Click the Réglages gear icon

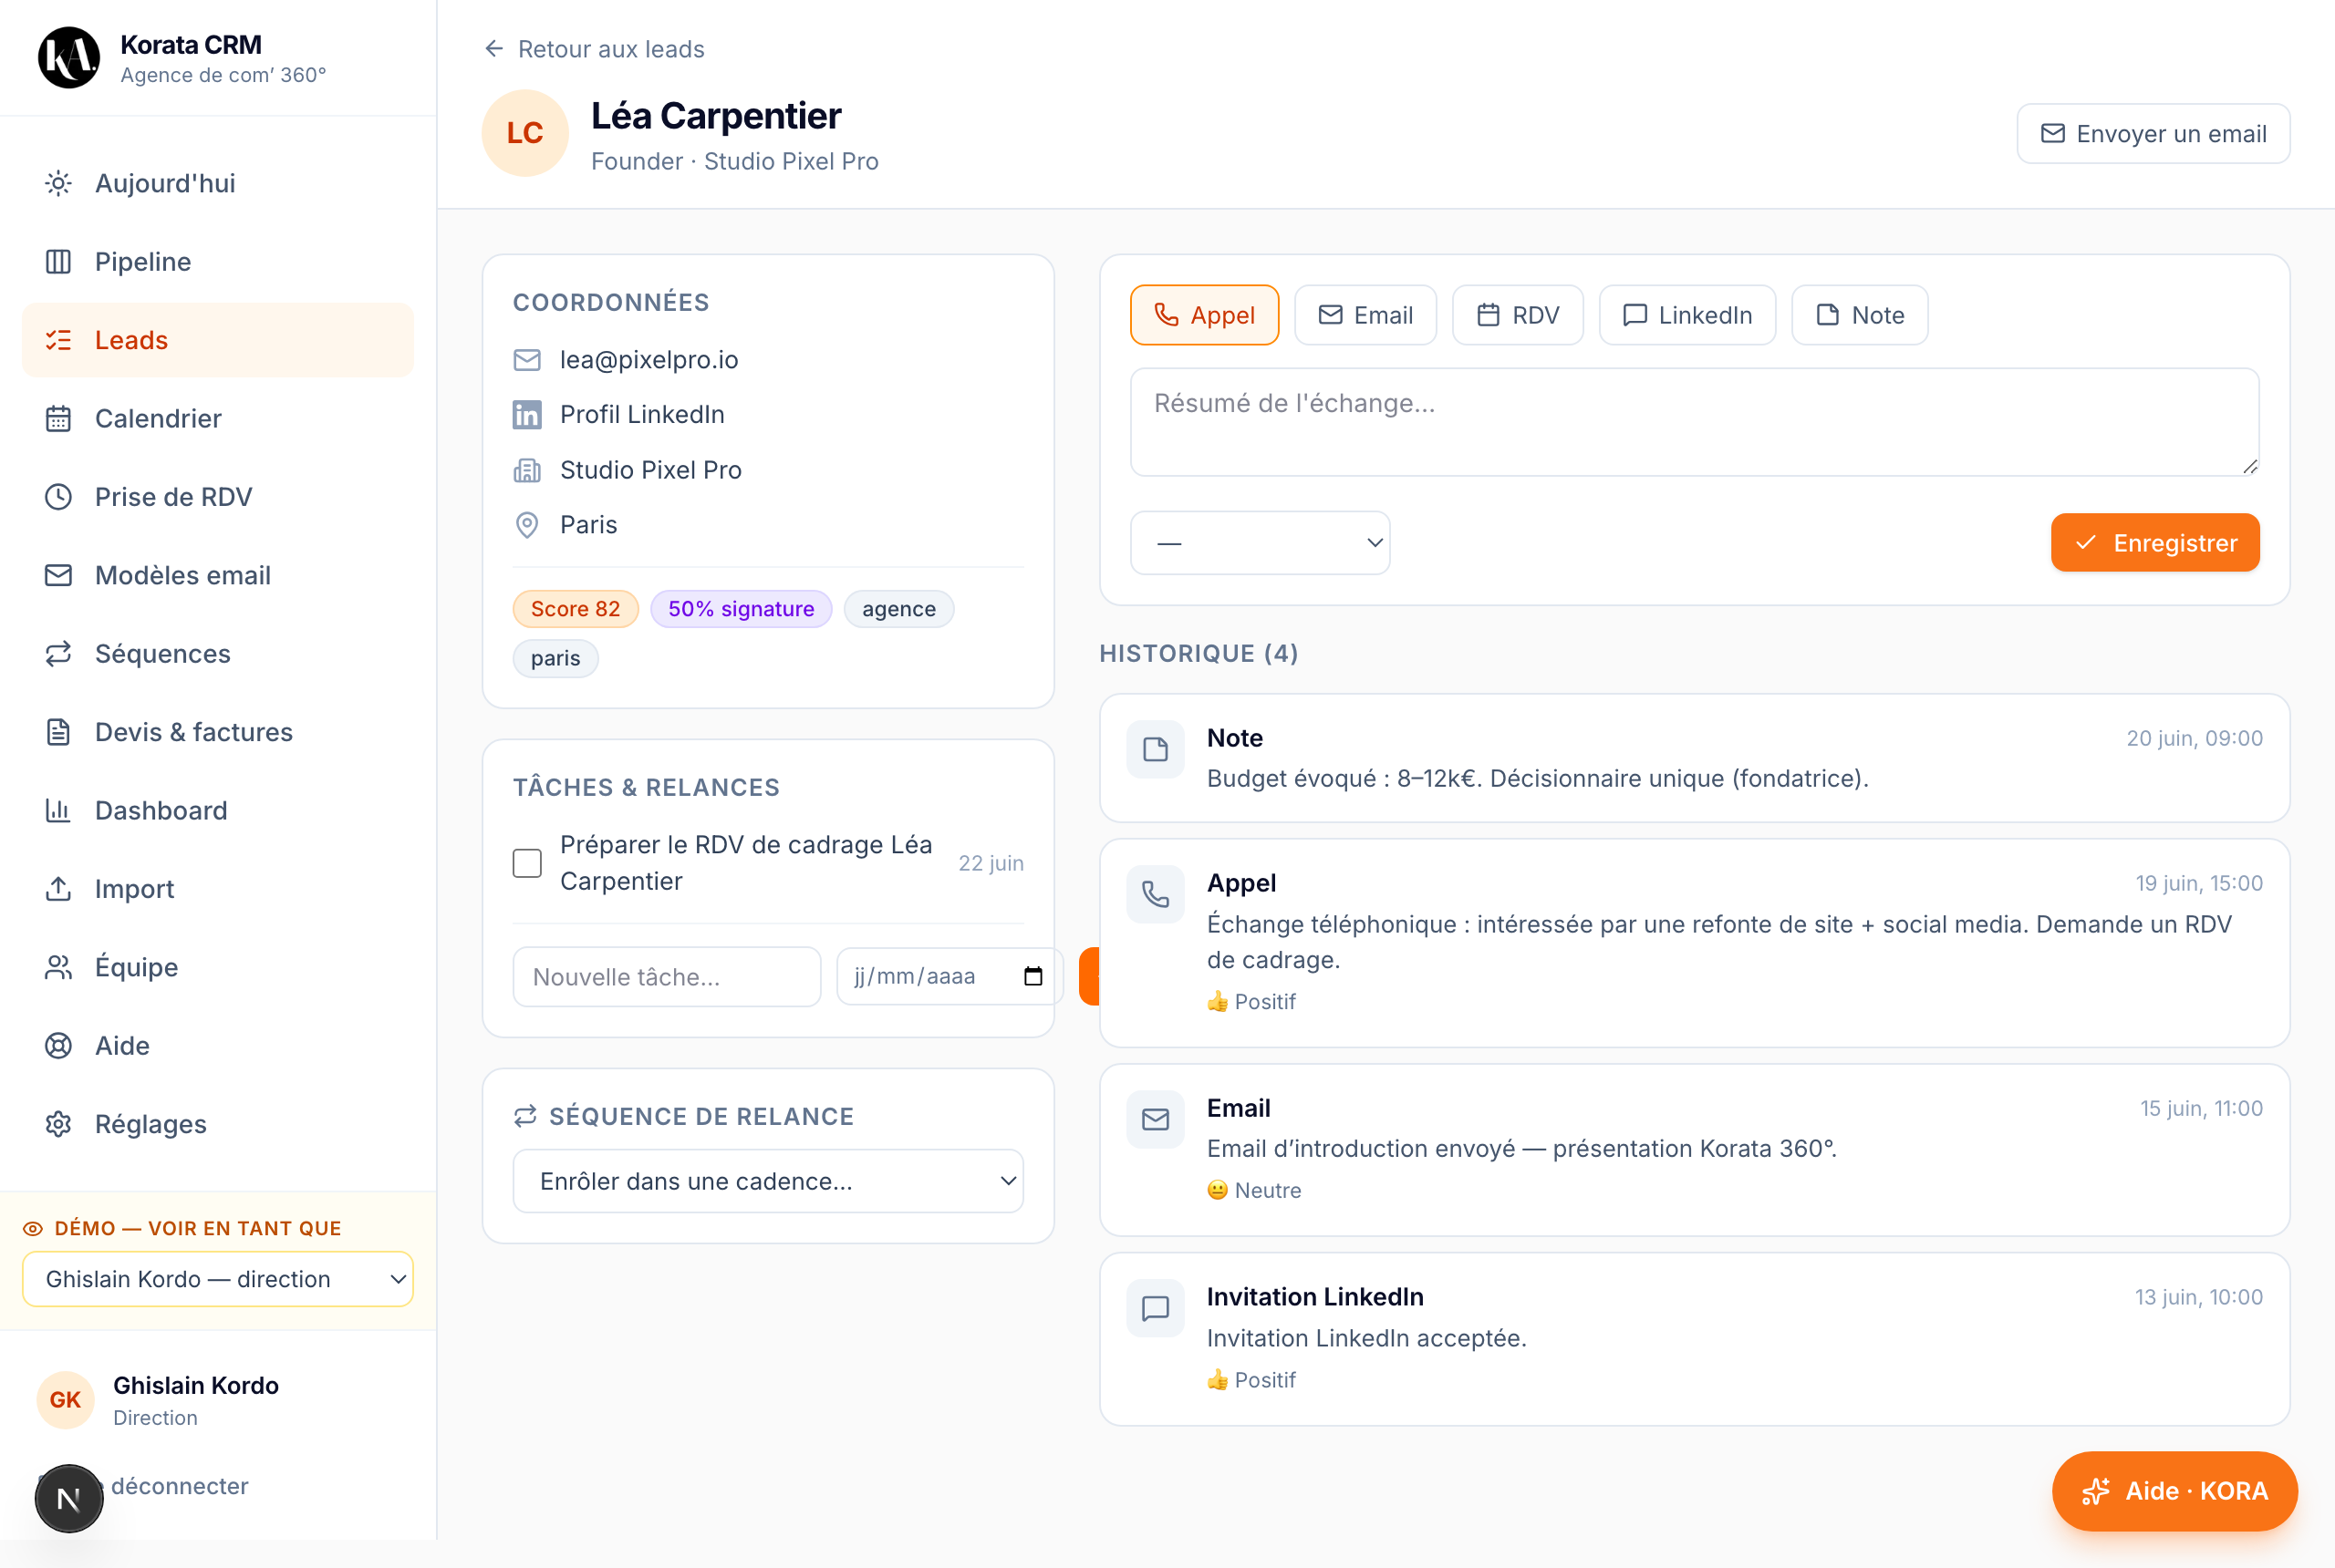[x=58, y=1124]
